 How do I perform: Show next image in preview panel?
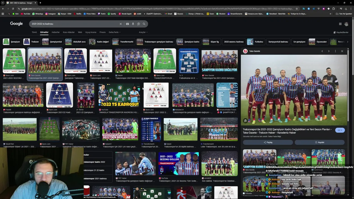click(329, 51)
